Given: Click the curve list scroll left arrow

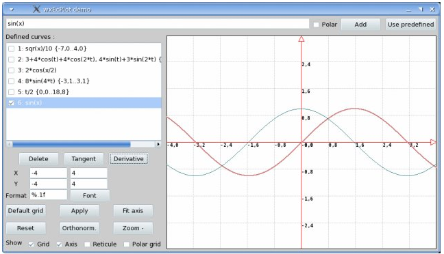Looking at the screenshot, I should 9,144.
